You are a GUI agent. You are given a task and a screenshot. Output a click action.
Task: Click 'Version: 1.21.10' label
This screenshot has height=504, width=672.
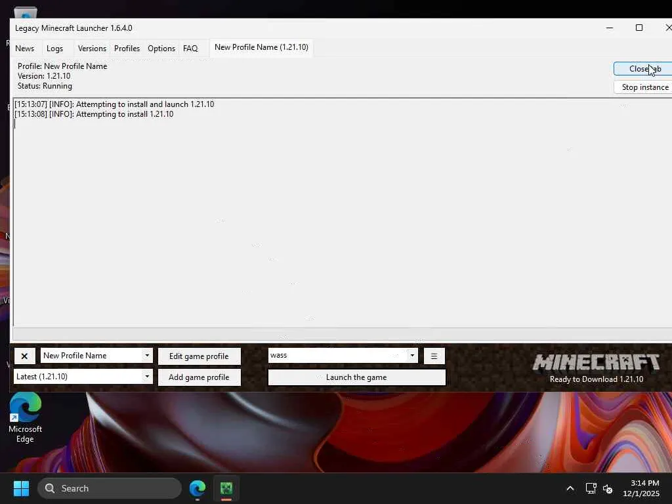click(44, 76)
